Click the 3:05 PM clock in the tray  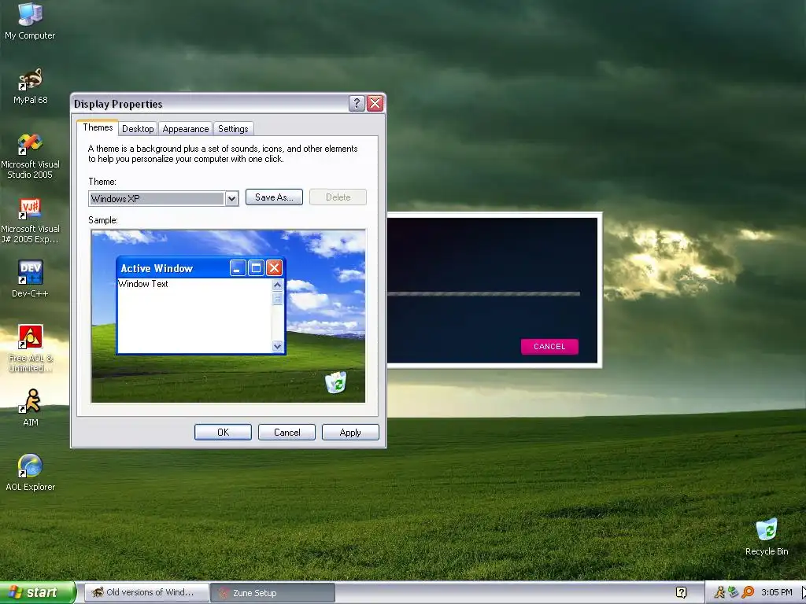click(777, 592)
